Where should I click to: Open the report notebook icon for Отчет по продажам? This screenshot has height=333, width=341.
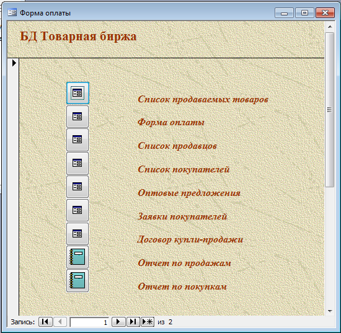[77, 257]
